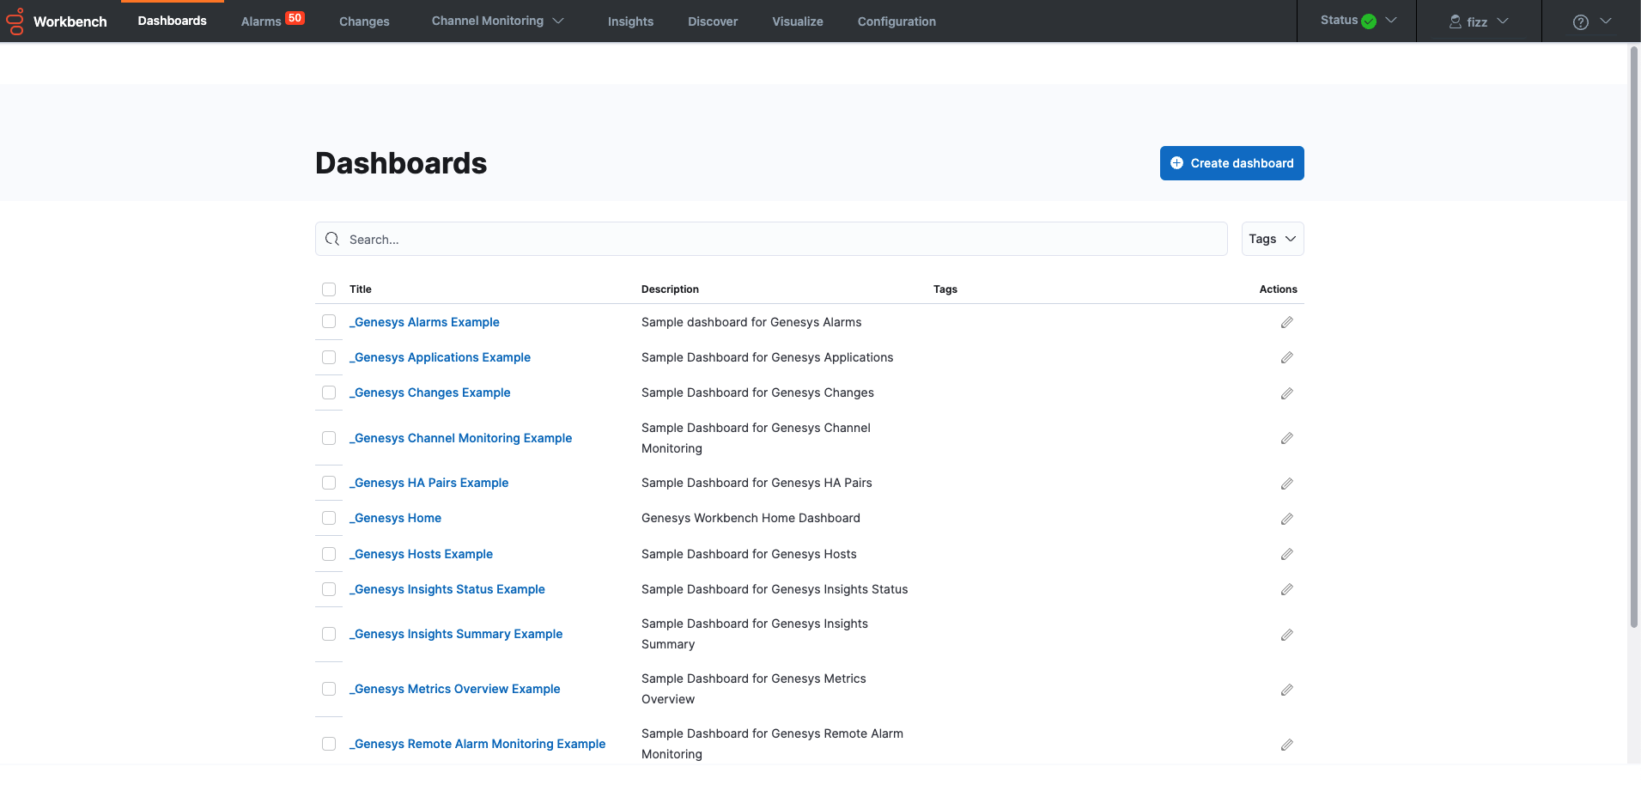This screenshot has height=785, width=1641.
Task: Open the Configuration tab
Action: 896,21
